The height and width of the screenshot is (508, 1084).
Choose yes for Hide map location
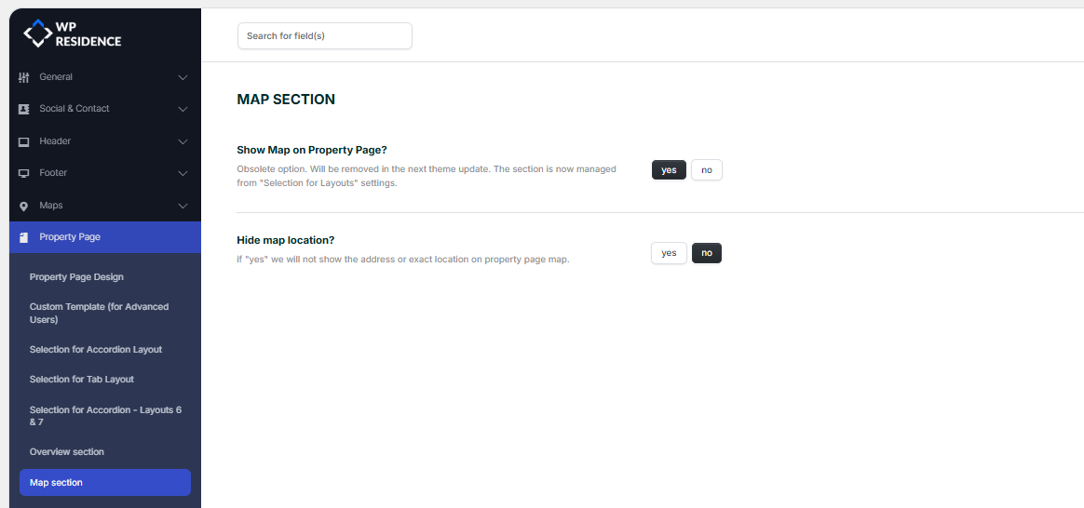tap(669, 253)
